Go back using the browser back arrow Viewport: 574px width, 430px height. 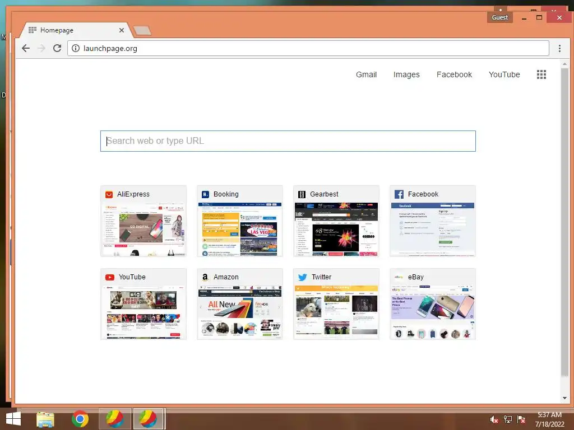tap(26, 48)
